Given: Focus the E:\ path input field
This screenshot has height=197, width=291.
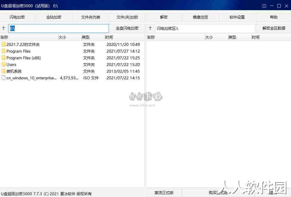Looking at the screenshot, I should 59,28.
